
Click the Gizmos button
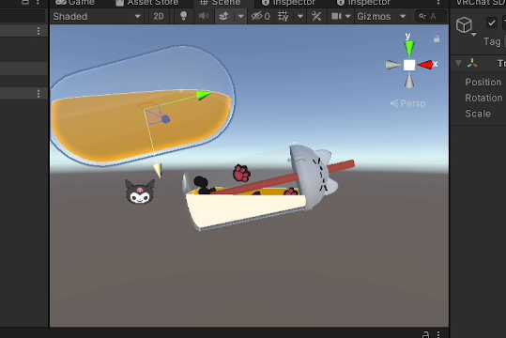[374, 16]
